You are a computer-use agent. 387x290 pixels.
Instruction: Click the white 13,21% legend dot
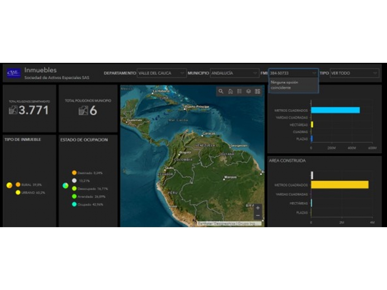[74, 181]
